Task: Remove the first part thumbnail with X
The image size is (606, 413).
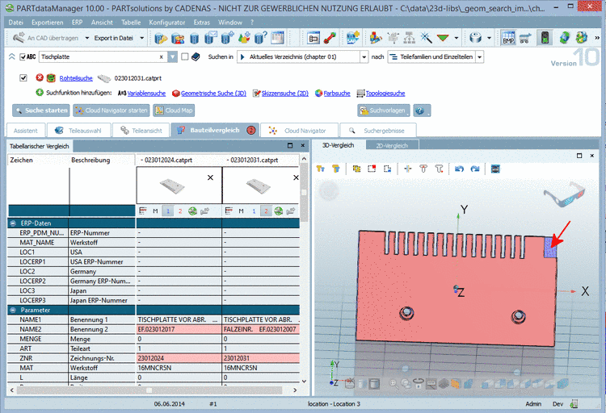Action: click(210, 177)
